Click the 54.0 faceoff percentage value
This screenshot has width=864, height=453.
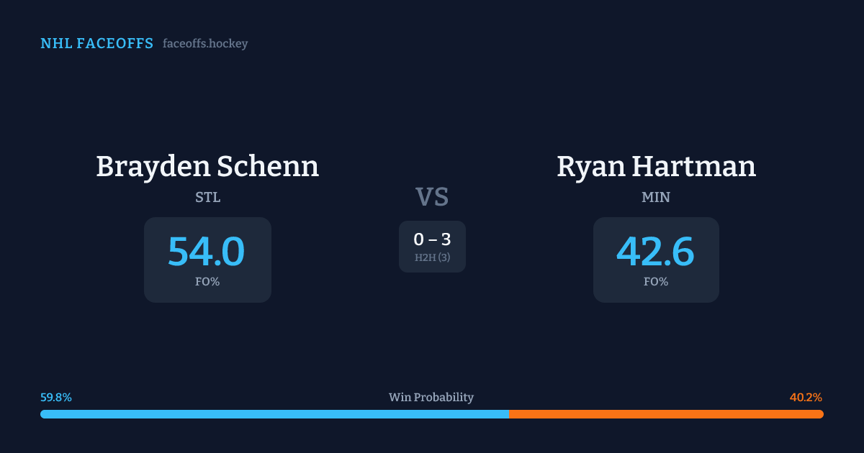click(x=207, y=252)
